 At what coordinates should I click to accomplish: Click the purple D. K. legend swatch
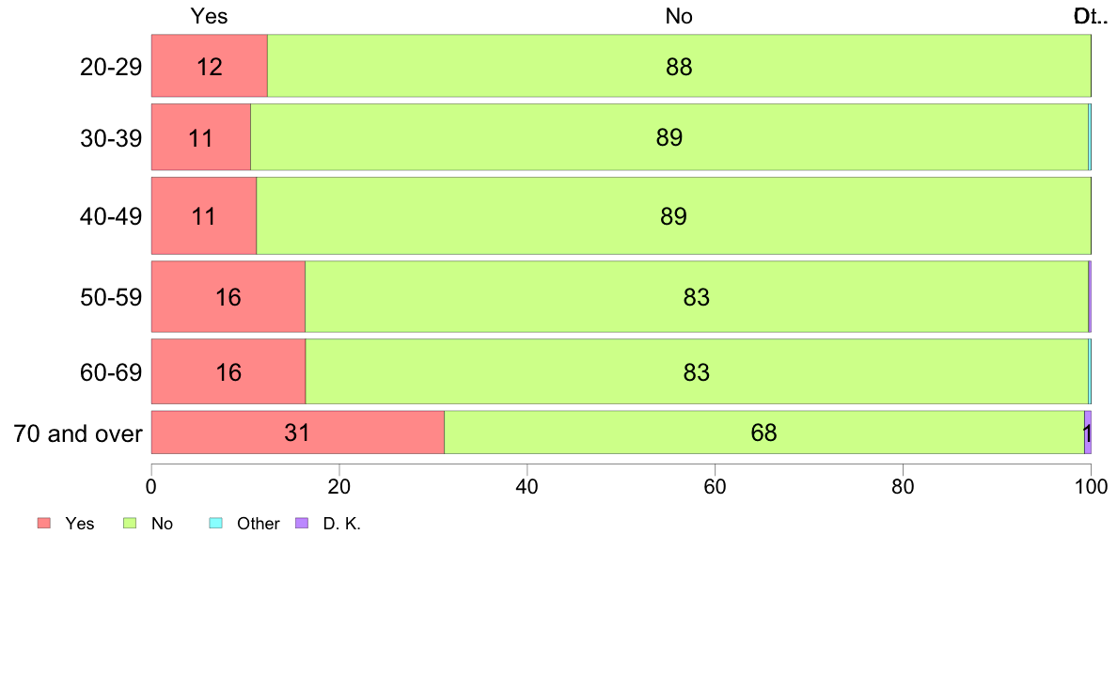(302, 523)
